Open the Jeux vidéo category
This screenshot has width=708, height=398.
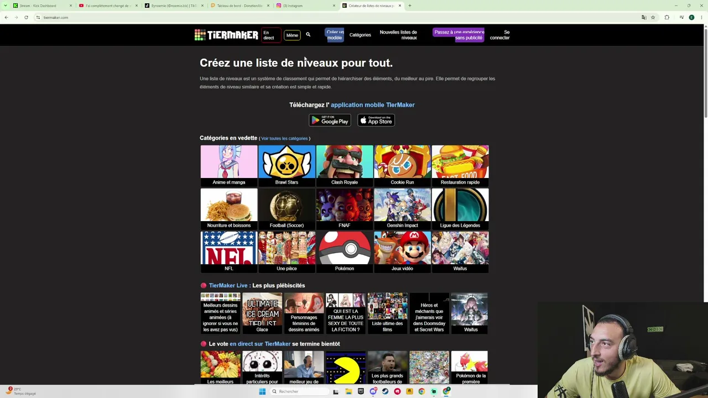click(402, 252)
